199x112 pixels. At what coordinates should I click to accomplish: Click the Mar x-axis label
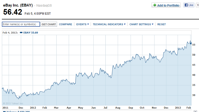pos(56,108)
